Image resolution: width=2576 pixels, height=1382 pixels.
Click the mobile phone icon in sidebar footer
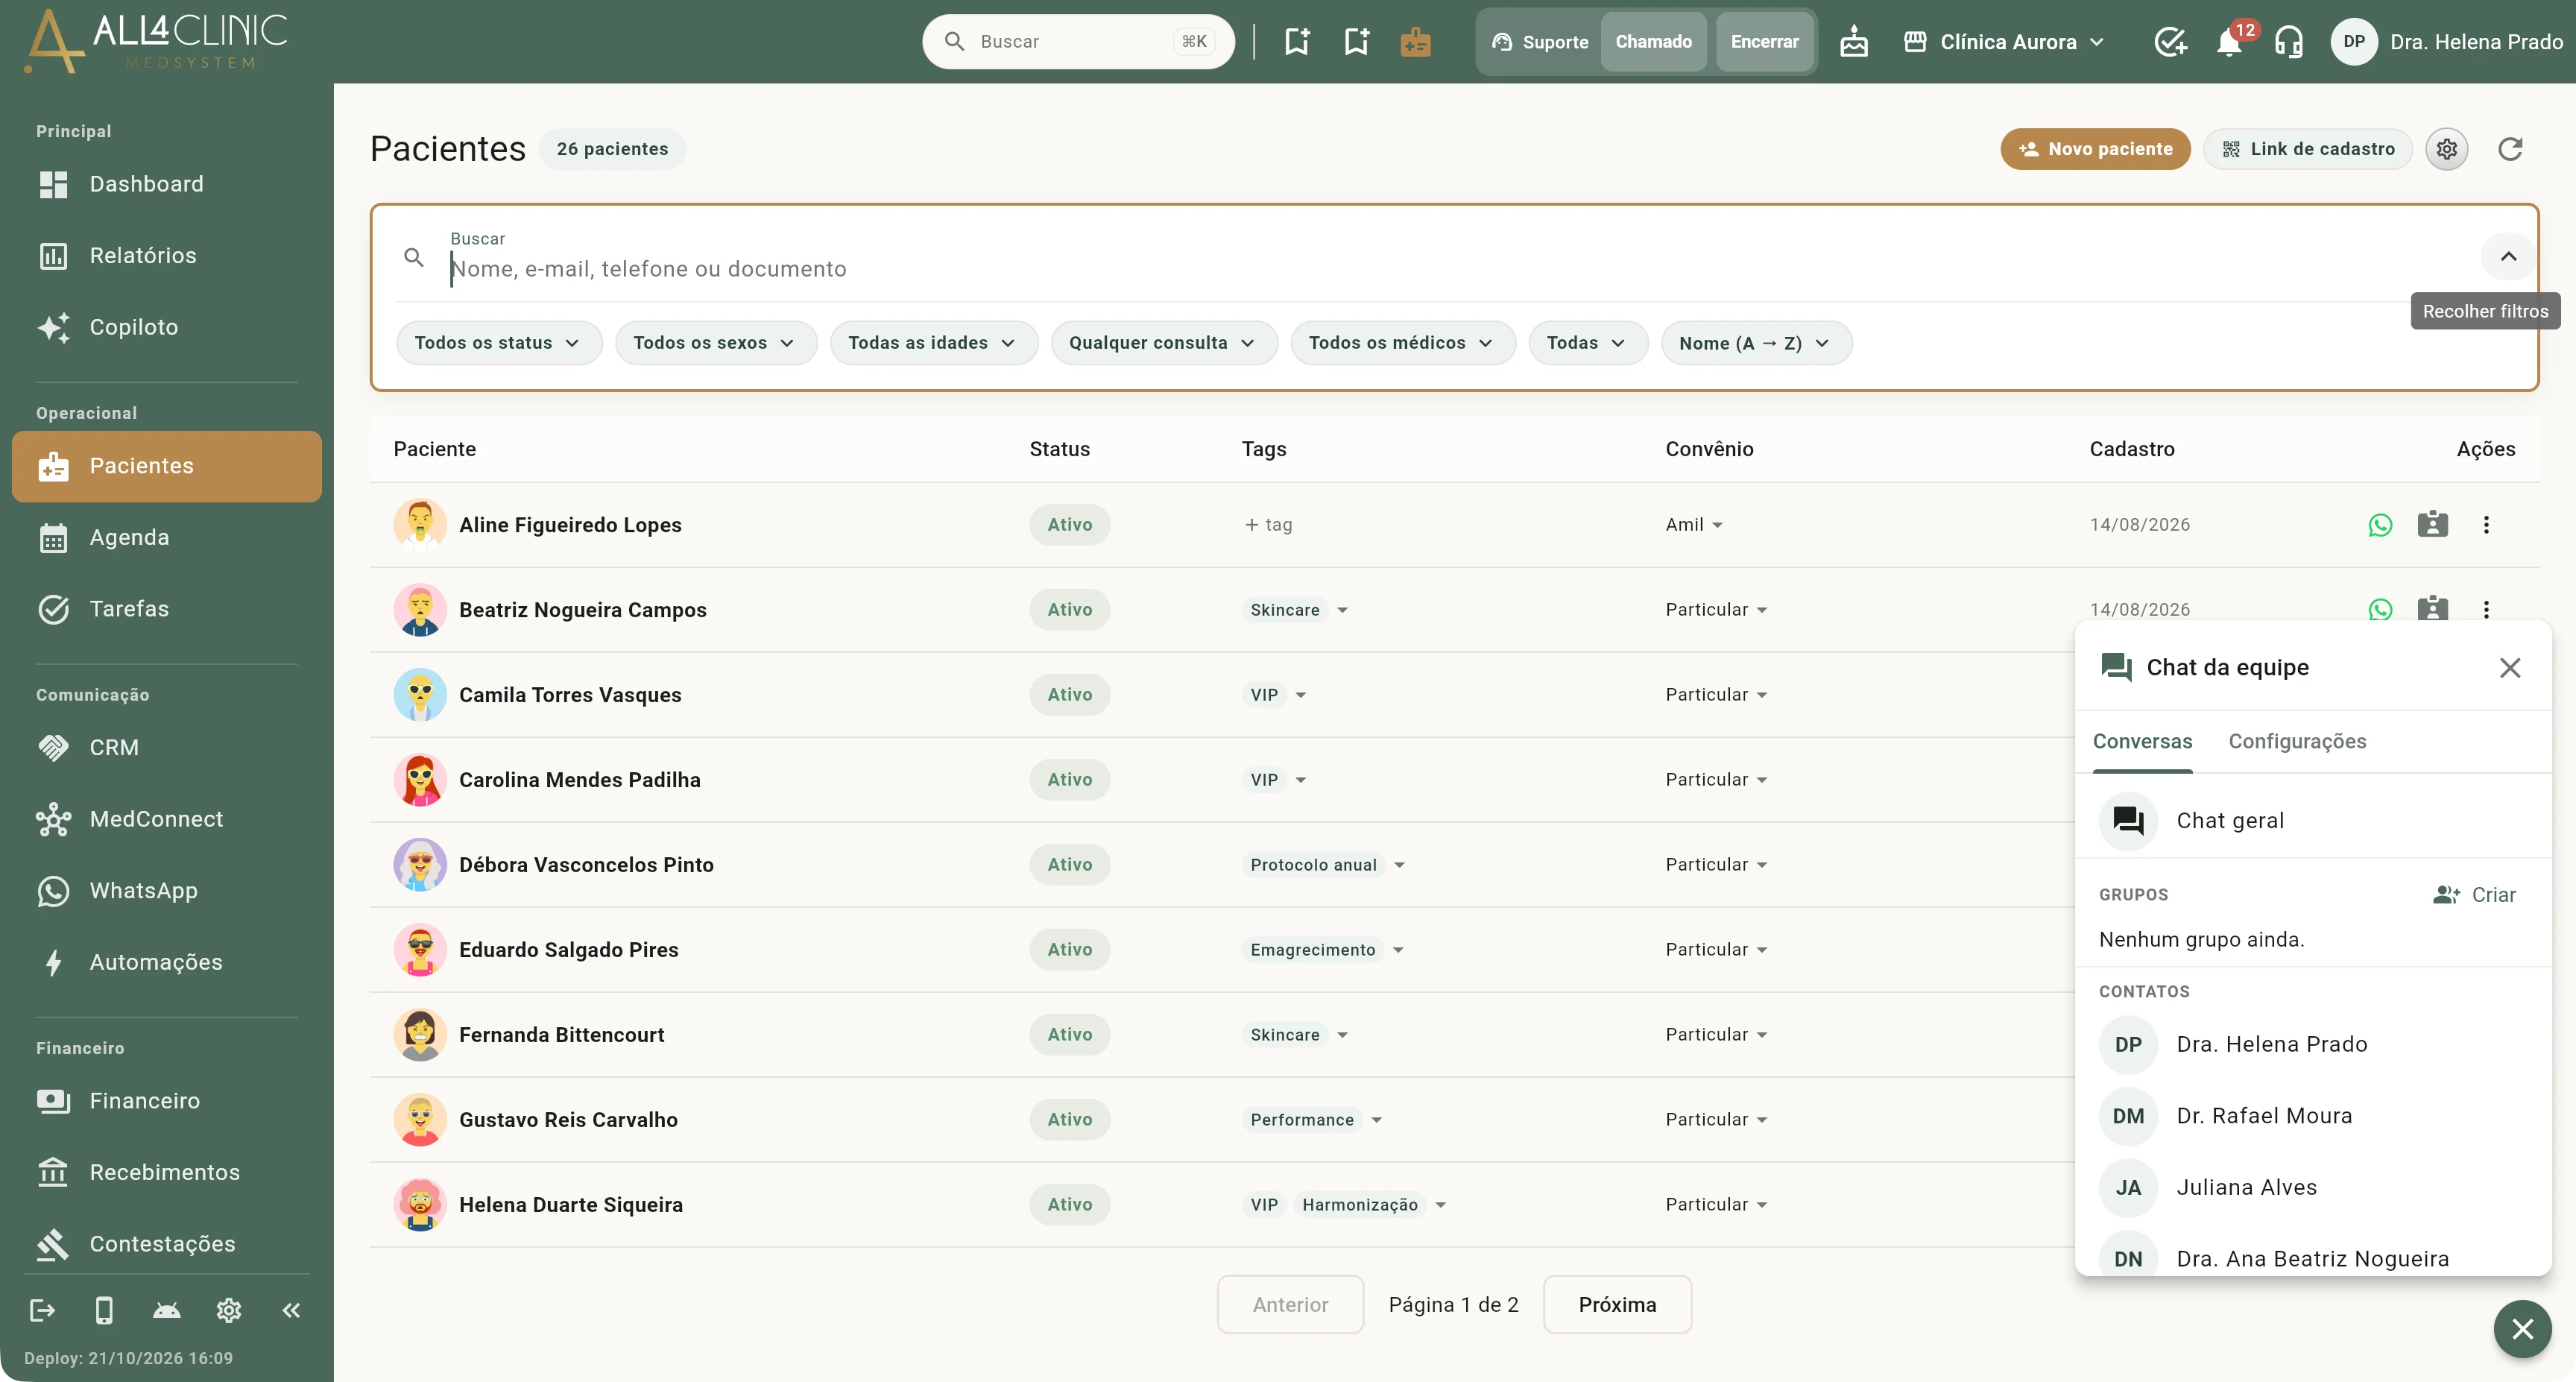(104, 1310)
